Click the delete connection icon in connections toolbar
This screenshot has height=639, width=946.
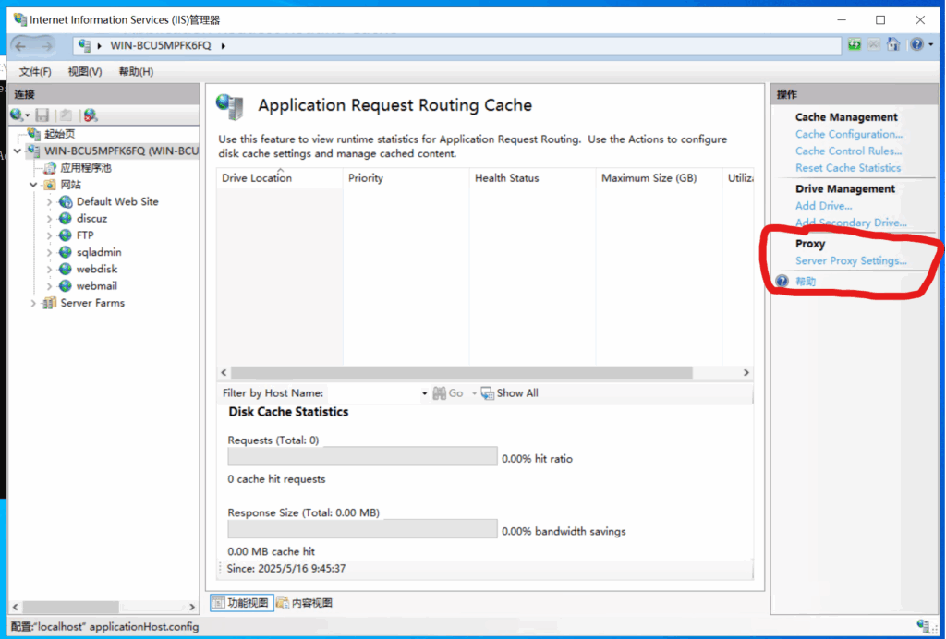[91, 115]
